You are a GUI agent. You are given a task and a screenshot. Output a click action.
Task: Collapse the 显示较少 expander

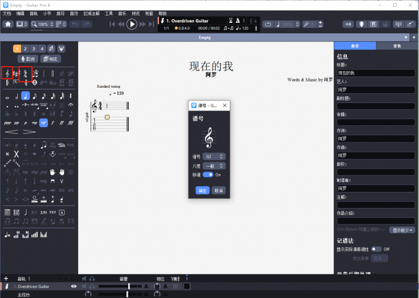coord(402,230)
